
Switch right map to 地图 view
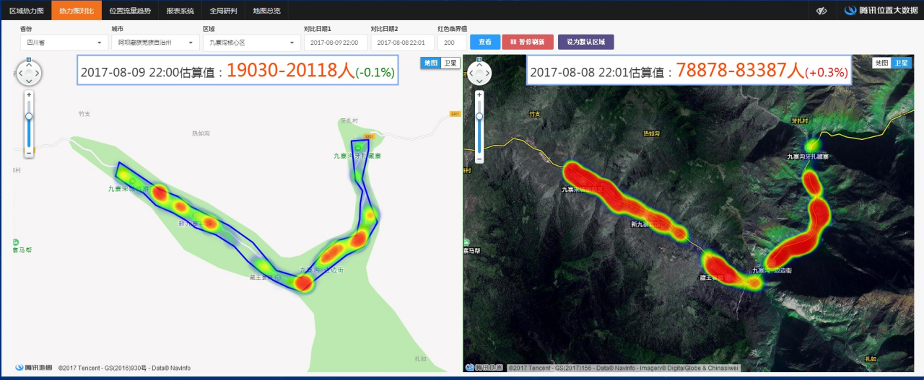tap(881, 63)
